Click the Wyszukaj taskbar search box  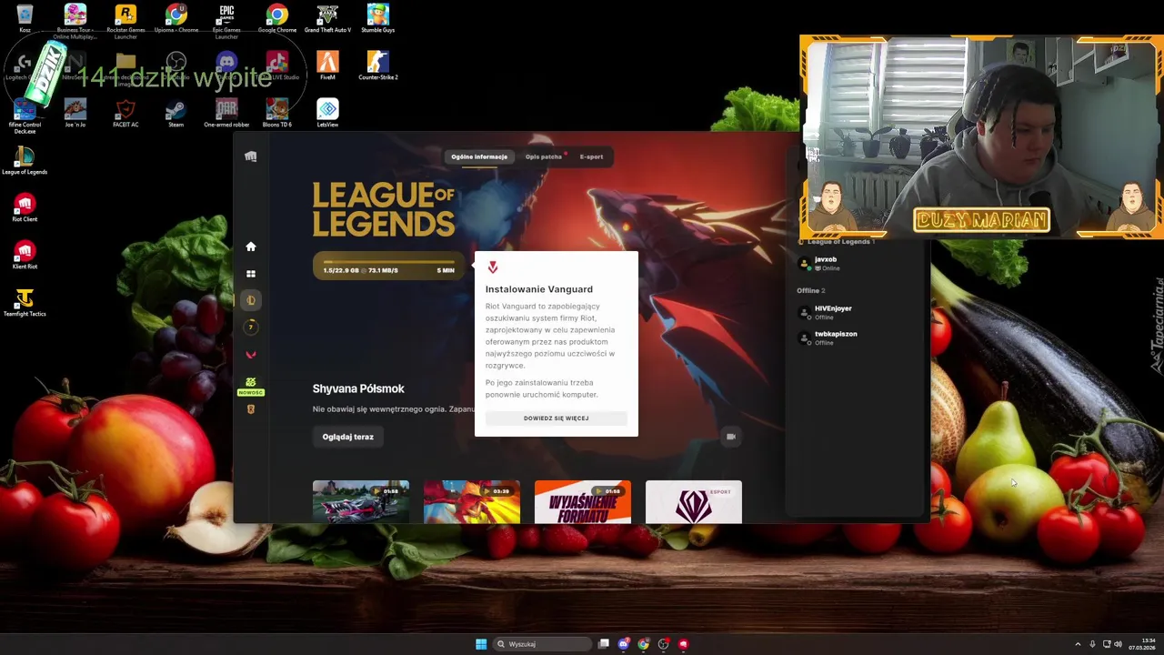(x=543, y=644)
